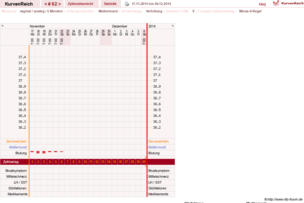The width and height of the screenshot is (304, 203).
Task: Click the Medikamente label on left
Action: [18, 194]
